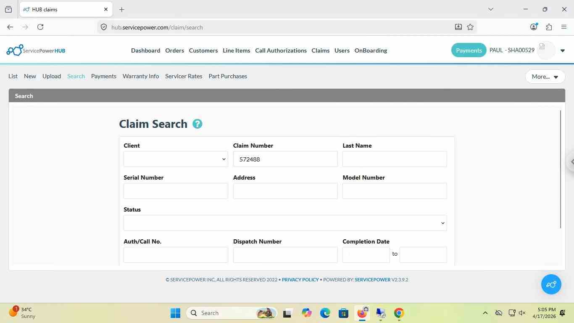
Task: Open the ServicePower chat assistant bubble
Action: tap(551, 284)
